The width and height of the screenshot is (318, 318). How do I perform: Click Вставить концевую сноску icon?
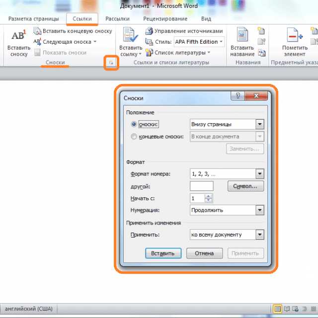tap(37, 31)
